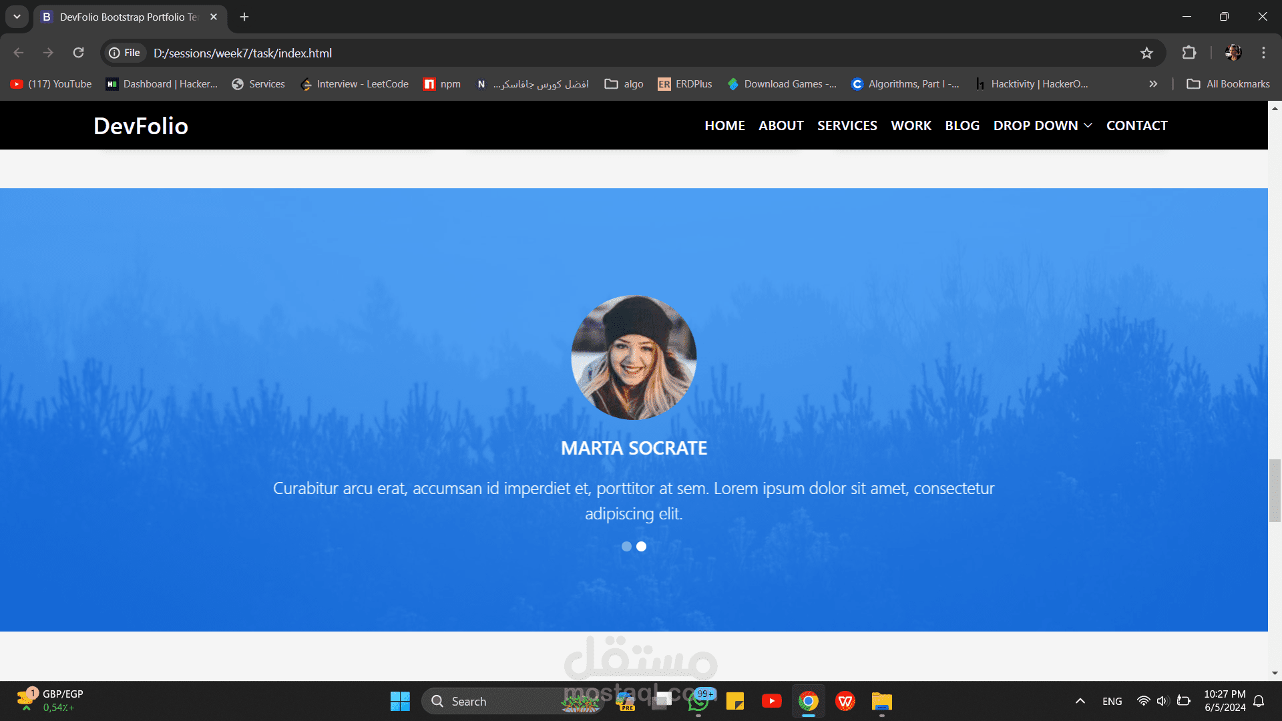
Task: Bookmark this page with star icon
Action: tap(1146, 53)
